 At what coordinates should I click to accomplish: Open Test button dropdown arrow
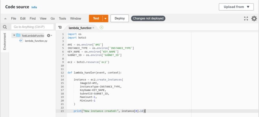pyautogui.click(x=106, y=18)
